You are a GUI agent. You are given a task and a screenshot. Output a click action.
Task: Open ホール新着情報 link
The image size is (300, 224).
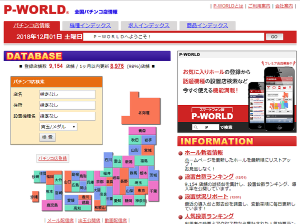pos(204,153)
